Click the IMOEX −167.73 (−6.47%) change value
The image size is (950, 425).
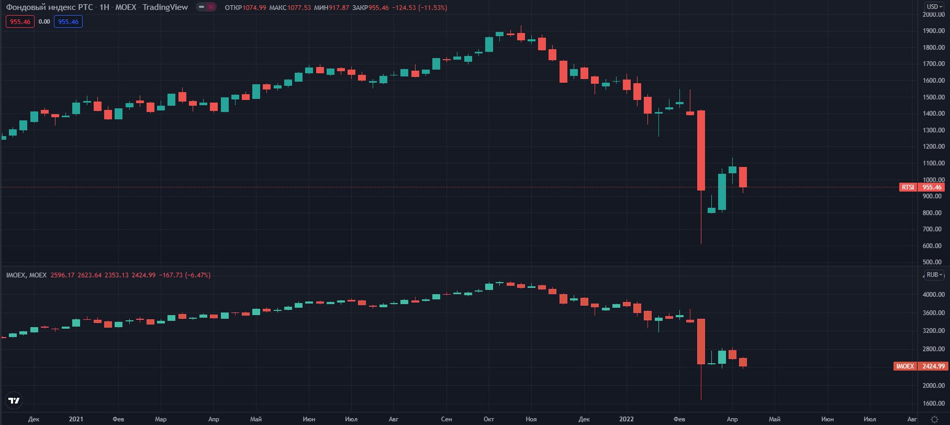pos(184,275)
